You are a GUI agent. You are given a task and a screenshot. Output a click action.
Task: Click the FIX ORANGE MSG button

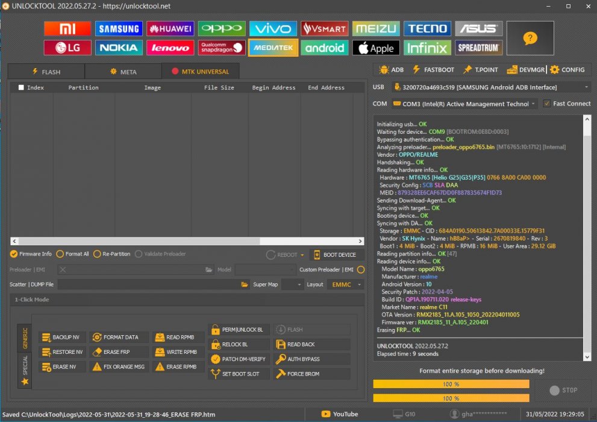point(119,367)
